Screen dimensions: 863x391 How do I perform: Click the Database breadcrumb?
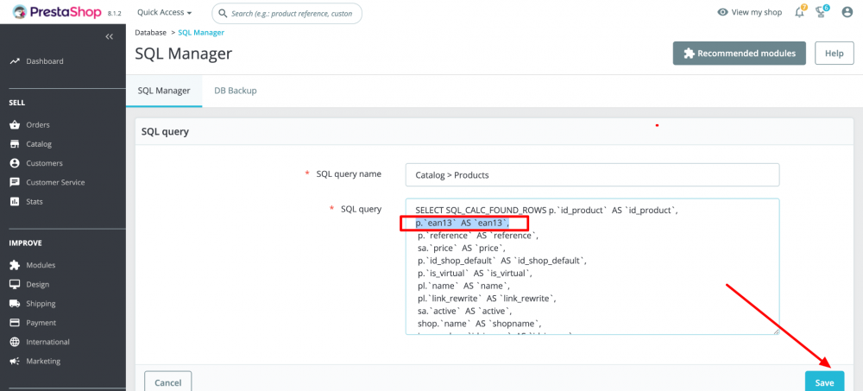[151, 33]
